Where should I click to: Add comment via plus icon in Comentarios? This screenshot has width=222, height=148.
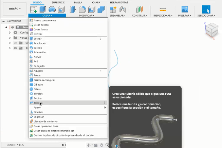tap(62, 145)
